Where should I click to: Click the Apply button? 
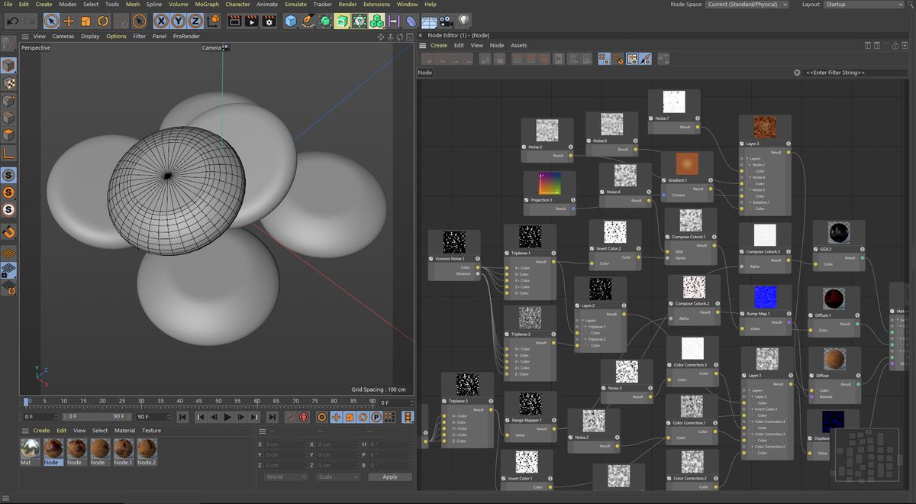coord(390,477)
